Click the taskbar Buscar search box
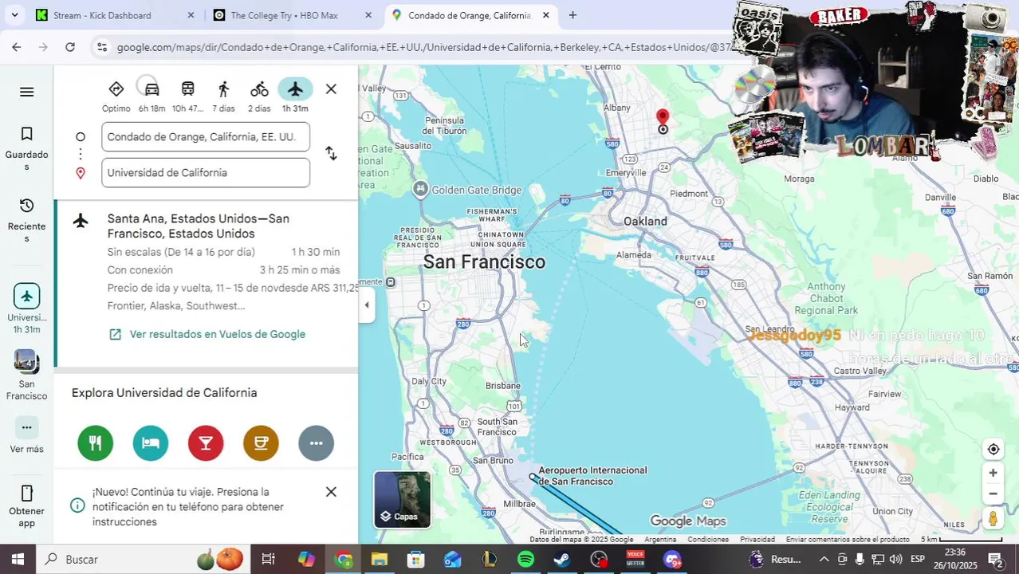Viewport: 1019px width, 574px height. click(144, 560)
